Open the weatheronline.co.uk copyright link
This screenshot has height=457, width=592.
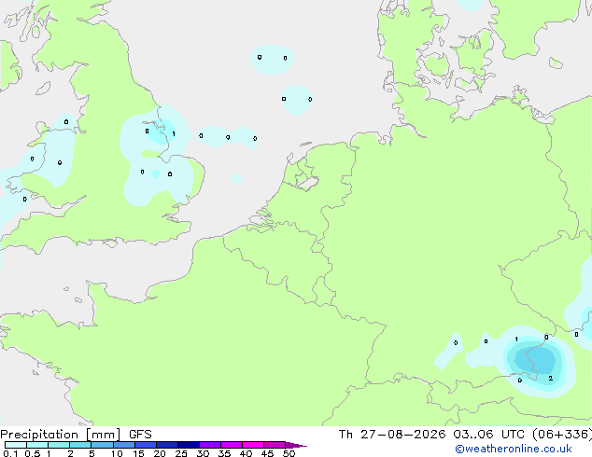(514, 449)
